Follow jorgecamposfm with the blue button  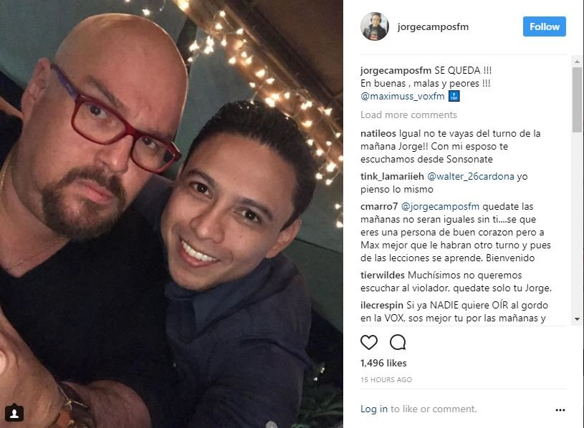pyautogui.click(x=544, y=26)
